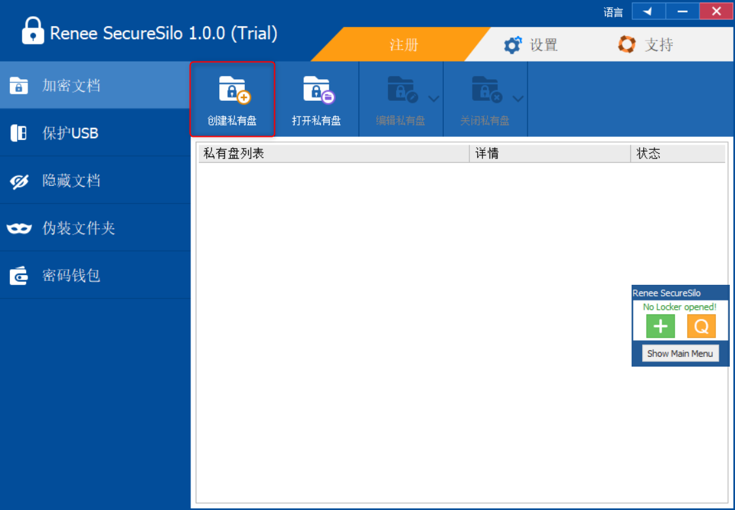Click the 私有盘列表 column header

334,153
